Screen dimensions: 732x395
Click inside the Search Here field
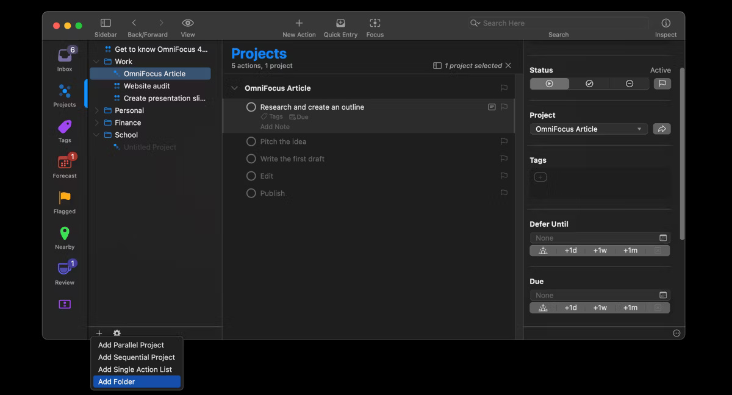pyautogui.click(x=558, y=23)
